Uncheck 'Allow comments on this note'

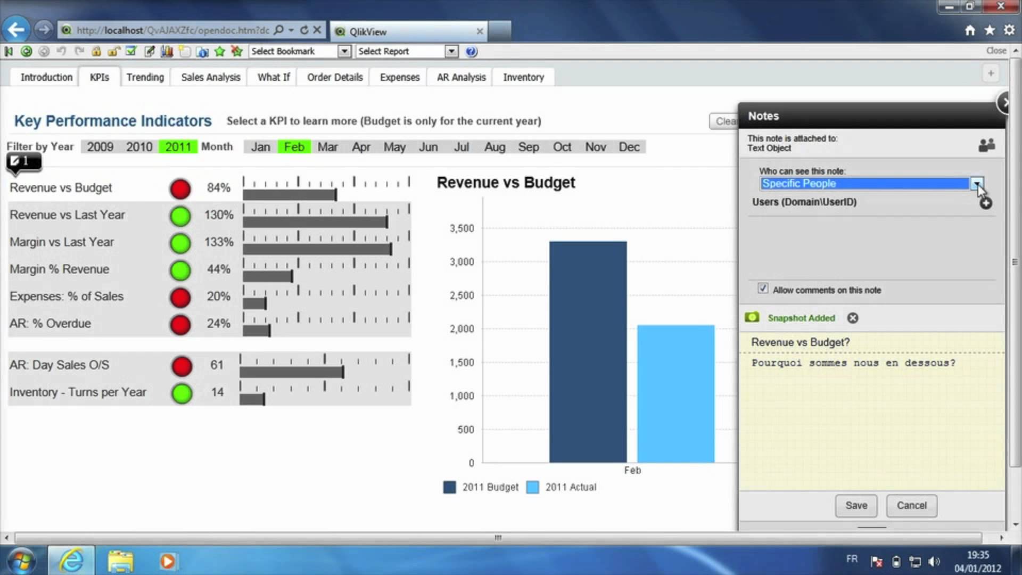(763, 288)
